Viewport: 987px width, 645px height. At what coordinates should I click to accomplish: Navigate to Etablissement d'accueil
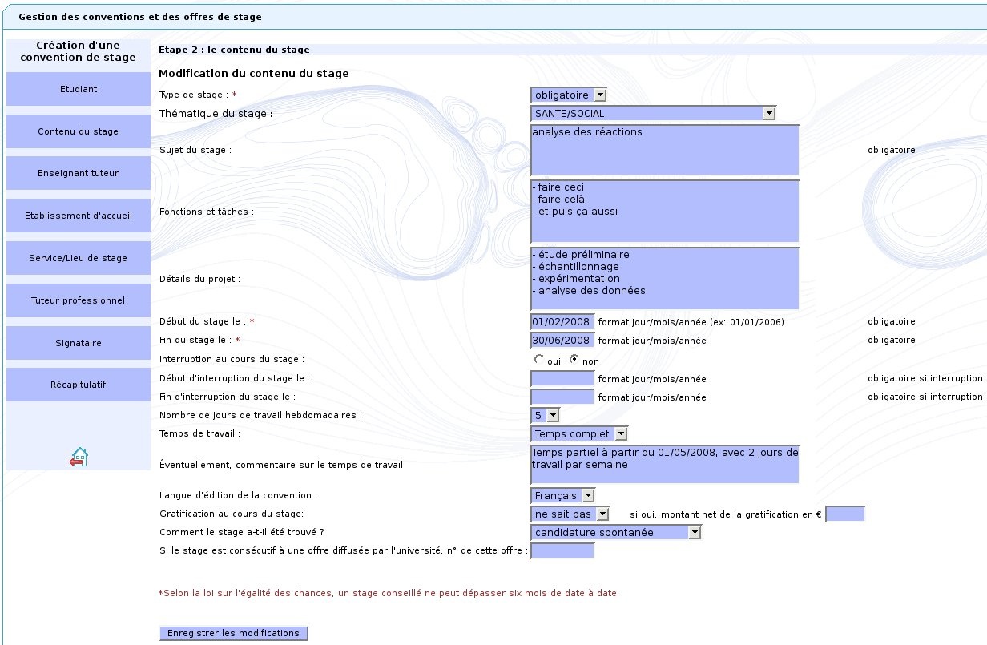(79, 216)
